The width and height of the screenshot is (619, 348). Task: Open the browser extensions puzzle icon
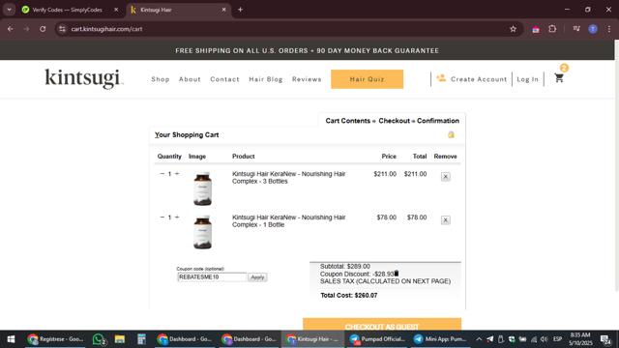pyautogui.click(x=552, y=29)
